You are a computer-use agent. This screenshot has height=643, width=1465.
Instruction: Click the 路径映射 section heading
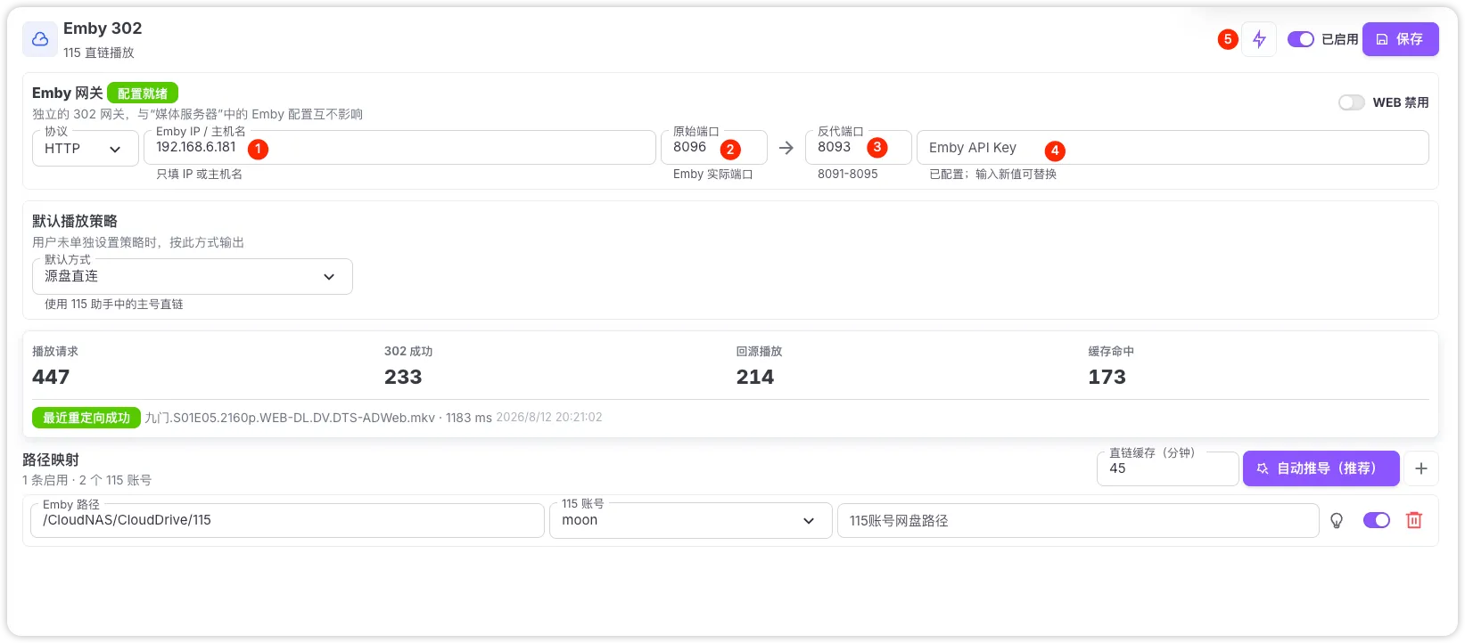pyautogui.click(x=51, y=460)
